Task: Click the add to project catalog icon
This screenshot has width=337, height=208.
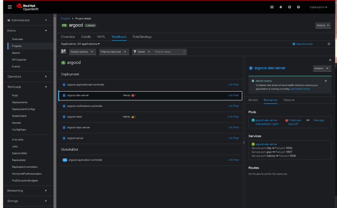Action: pyautogui.click(x=63, y=51)
